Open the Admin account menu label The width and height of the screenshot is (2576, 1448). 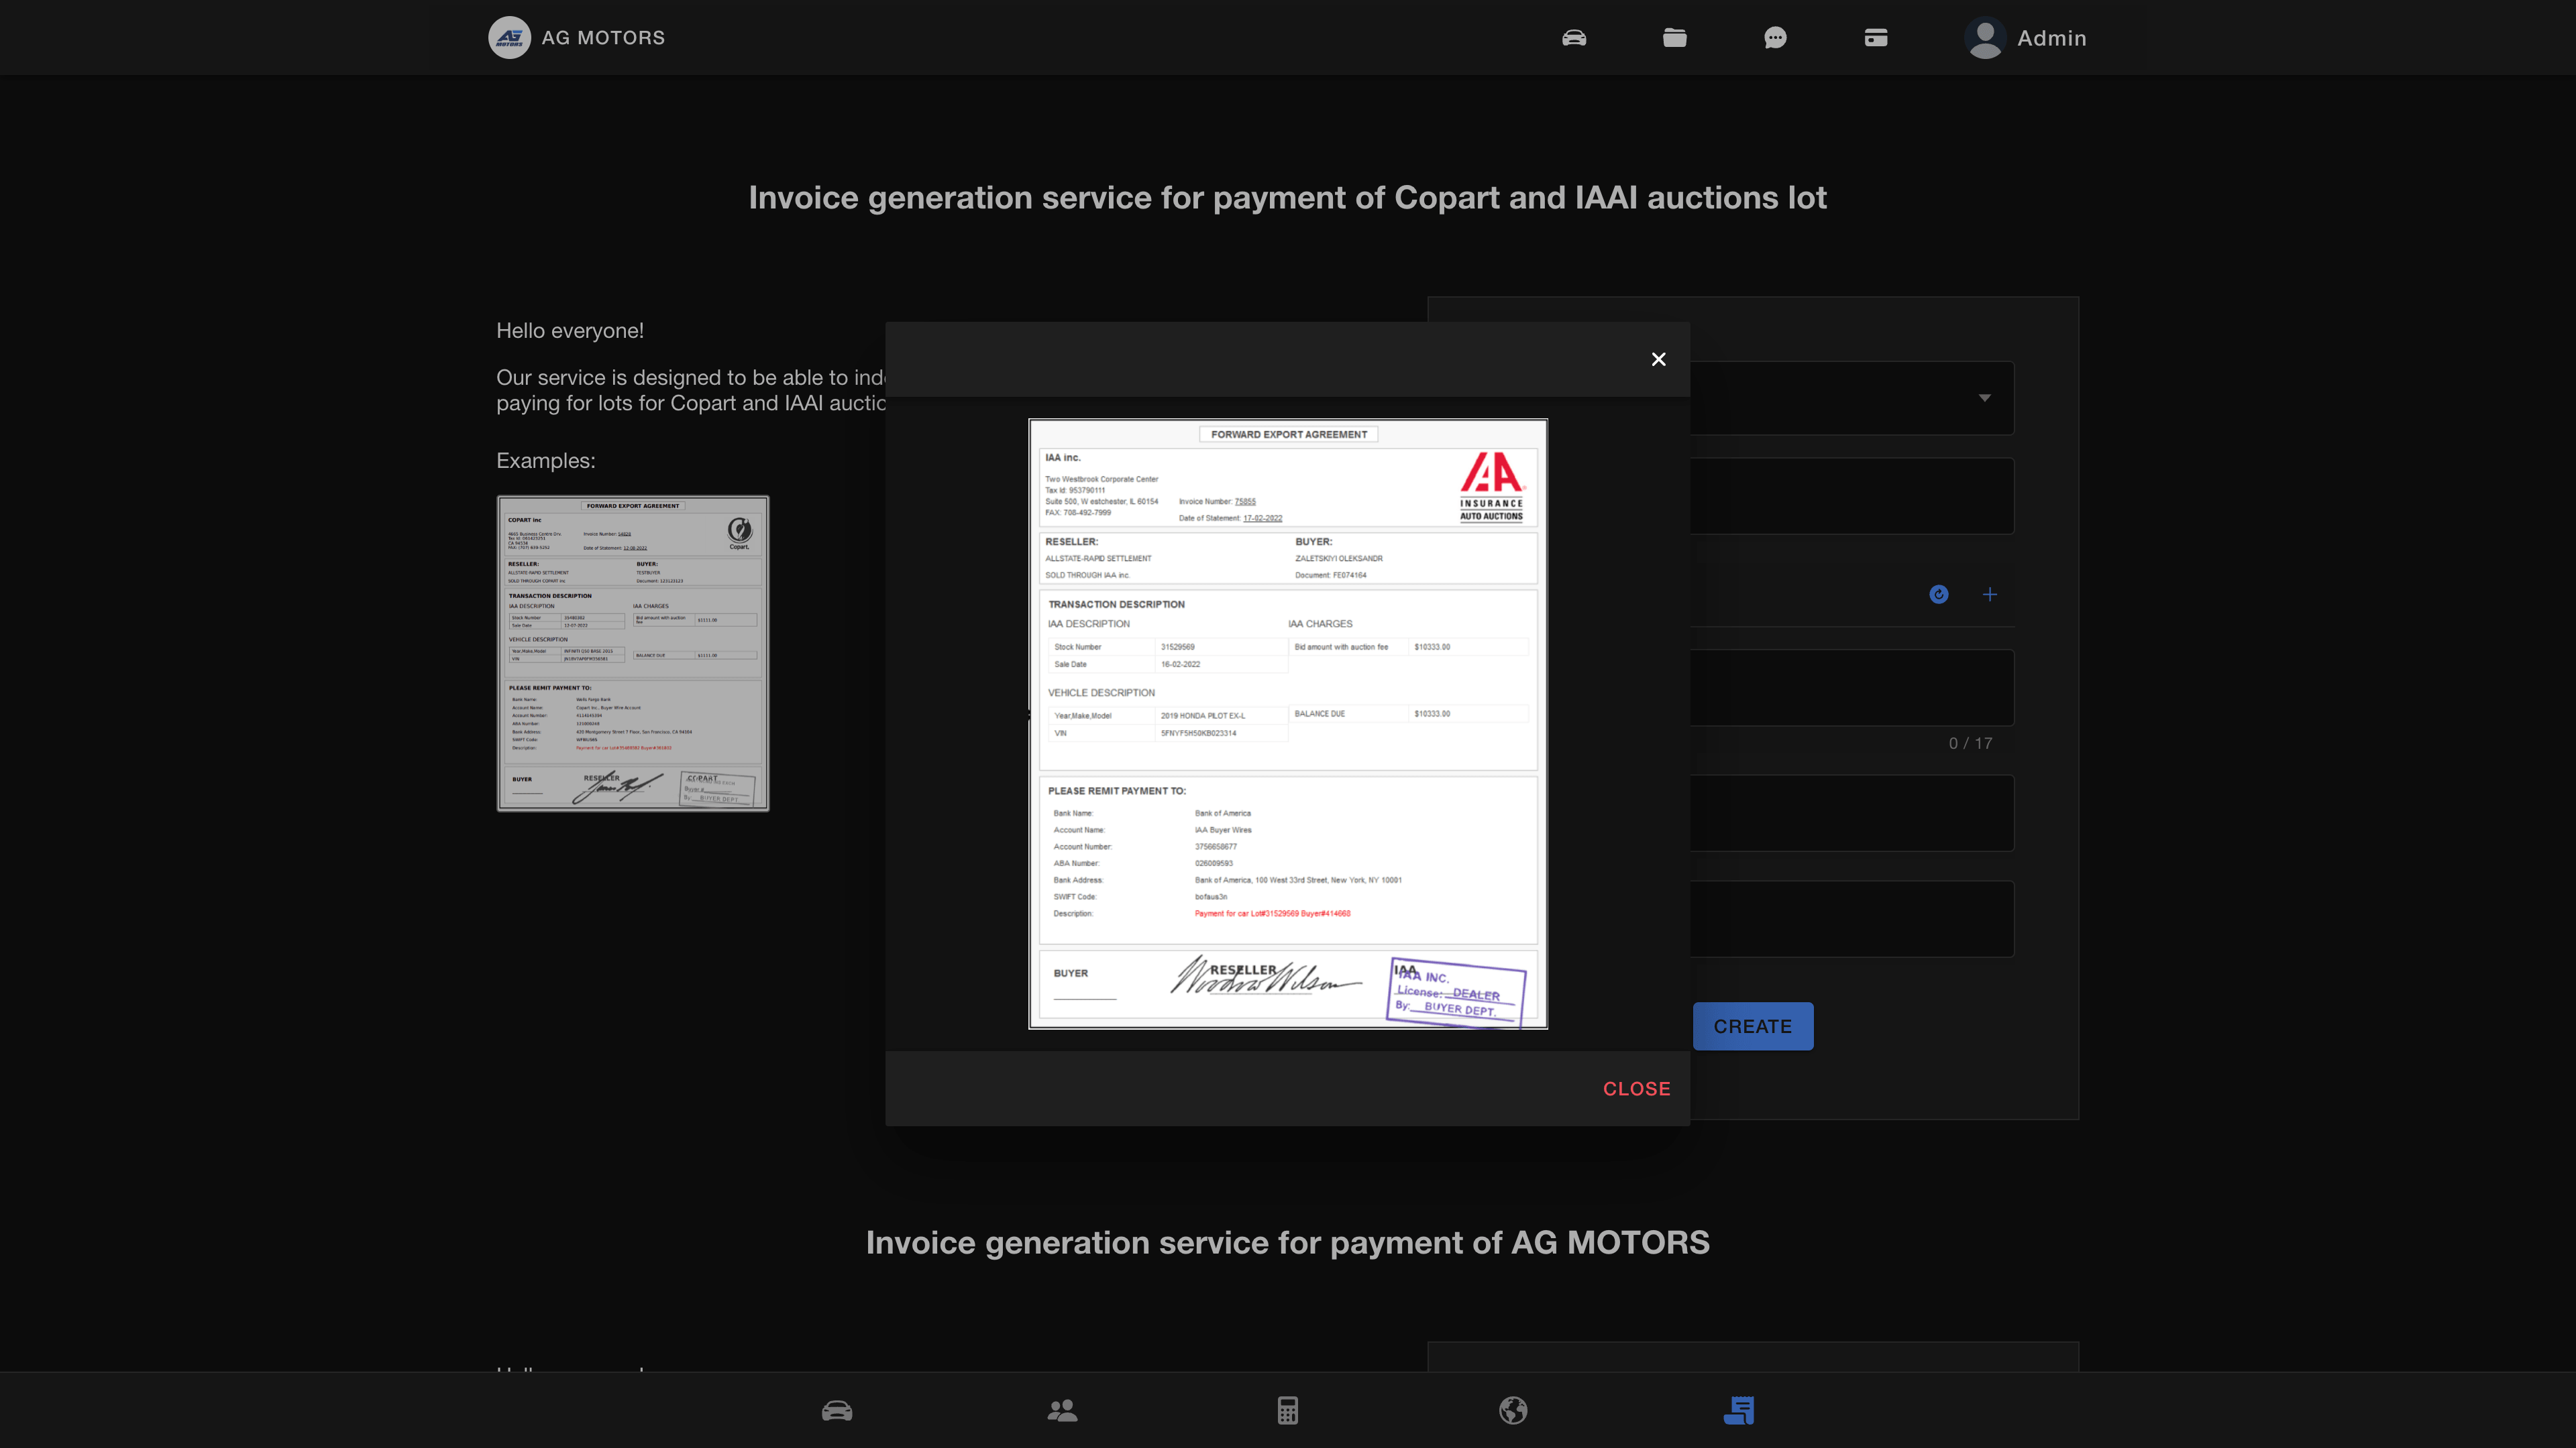point(2051,38)
